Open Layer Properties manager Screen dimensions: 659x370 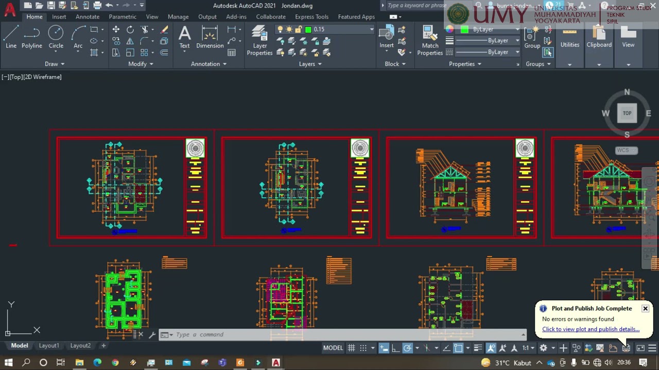[x=259, y=41]
